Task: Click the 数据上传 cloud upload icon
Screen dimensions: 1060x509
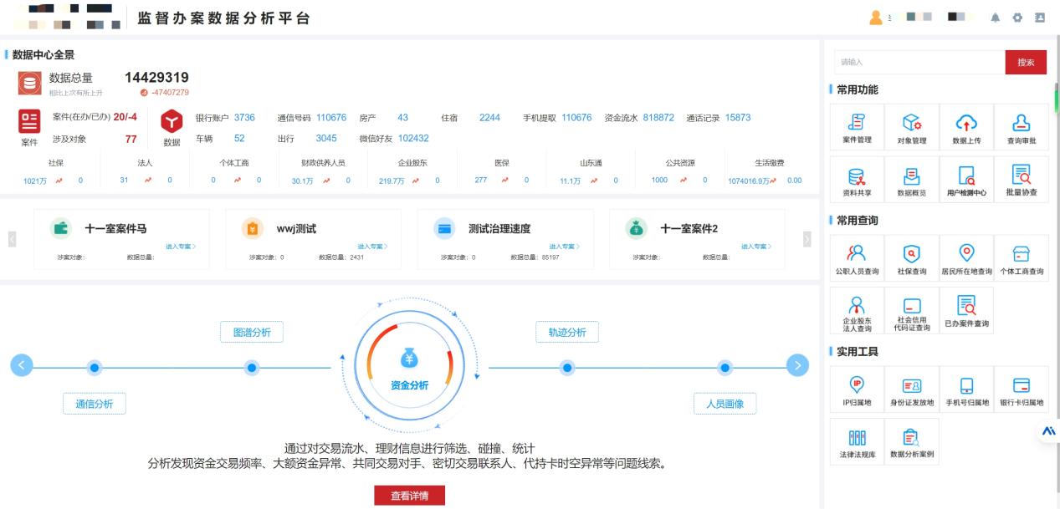Action: (x=965, y=123)
